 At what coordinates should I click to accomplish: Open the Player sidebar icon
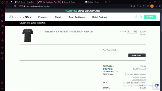tap(2, 40)
